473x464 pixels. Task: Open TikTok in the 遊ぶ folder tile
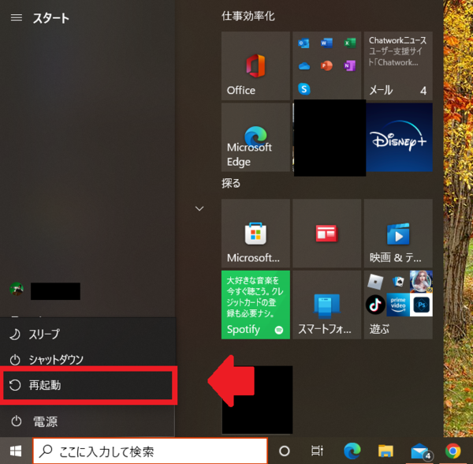click(x=375, y=305)
